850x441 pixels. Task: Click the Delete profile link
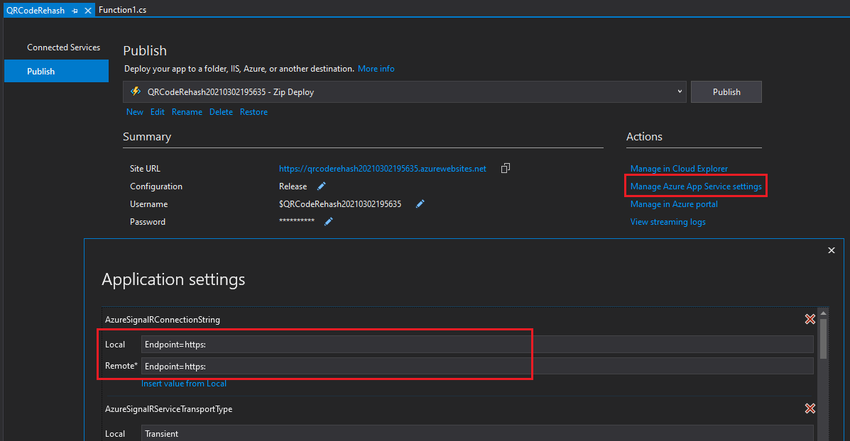pos(221,112)
